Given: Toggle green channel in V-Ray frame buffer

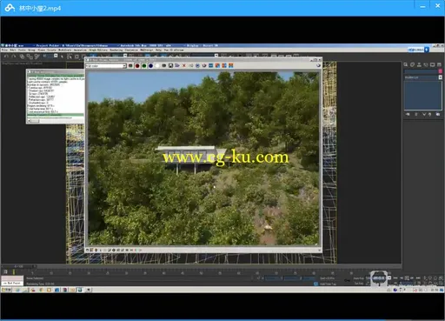Looking at the screenshot, I should click(144, 66).
